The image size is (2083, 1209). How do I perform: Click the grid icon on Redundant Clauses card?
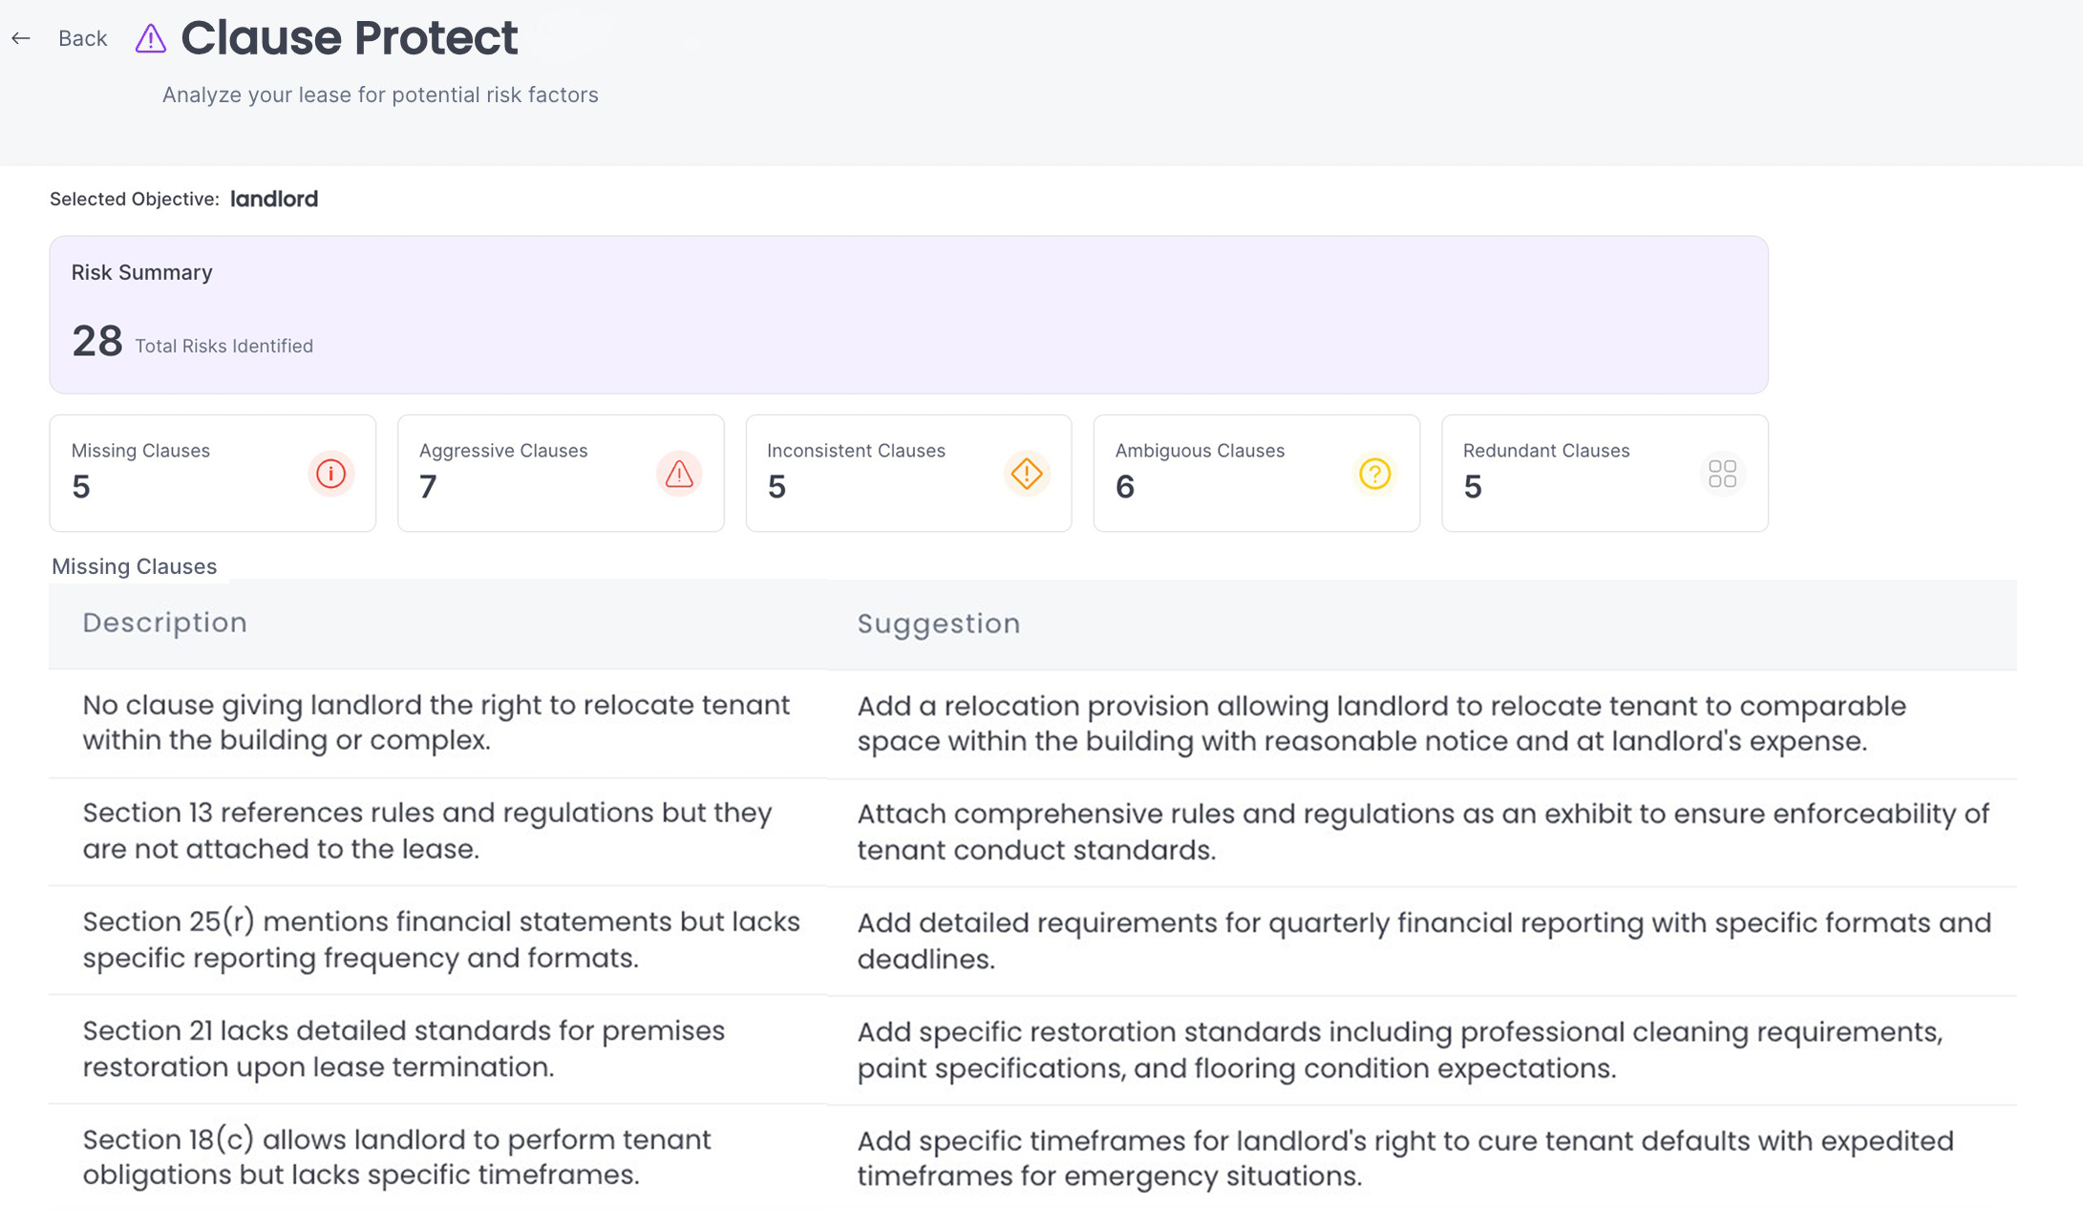(1723, 473)
